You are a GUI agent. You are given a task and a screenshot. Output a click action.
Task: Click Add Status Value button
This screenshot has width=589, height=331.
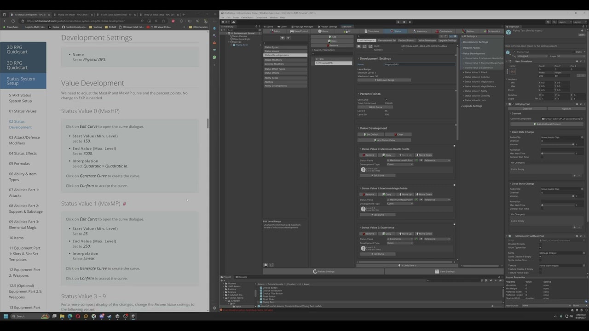[384, 140]
